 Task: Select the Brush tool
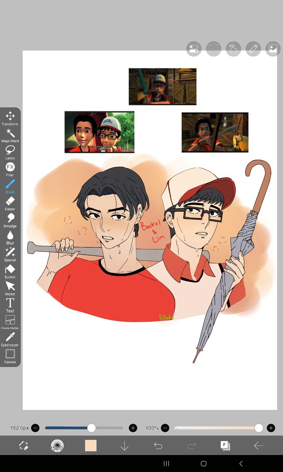[10, 186]
